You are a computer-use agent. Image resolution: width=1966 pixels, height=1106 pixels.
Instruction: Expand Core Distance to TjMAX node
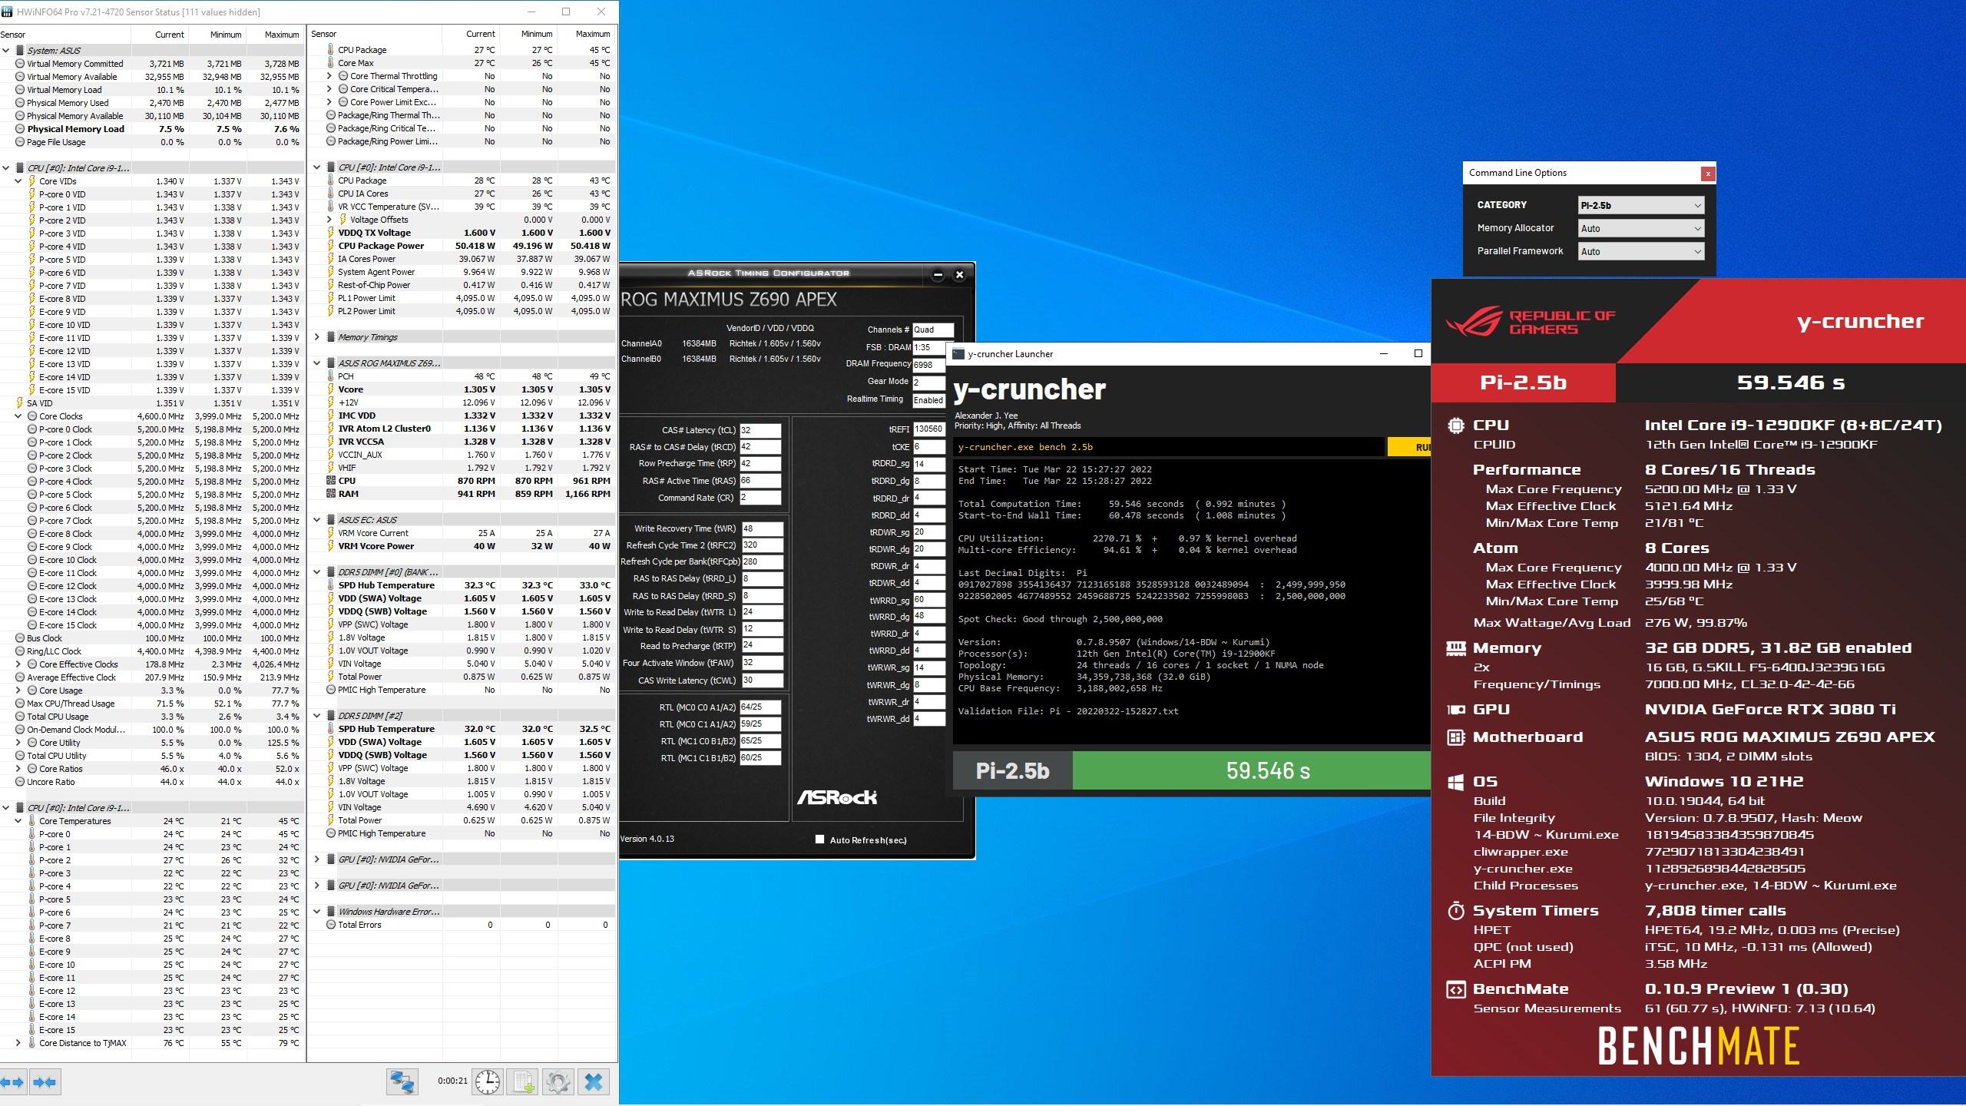(18, 1043)
